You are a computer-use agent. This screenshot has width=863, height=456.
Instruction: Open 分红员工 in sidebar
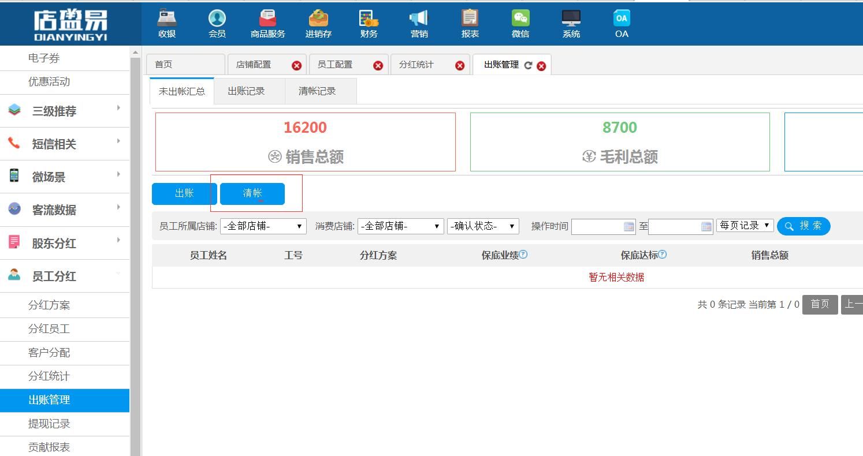[x=65, y=329]
